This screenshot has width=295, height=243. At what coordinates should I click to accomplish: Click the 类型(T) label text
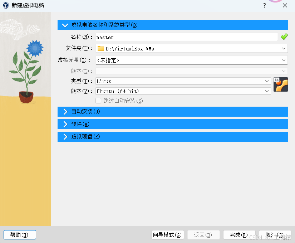pos(82,81)
